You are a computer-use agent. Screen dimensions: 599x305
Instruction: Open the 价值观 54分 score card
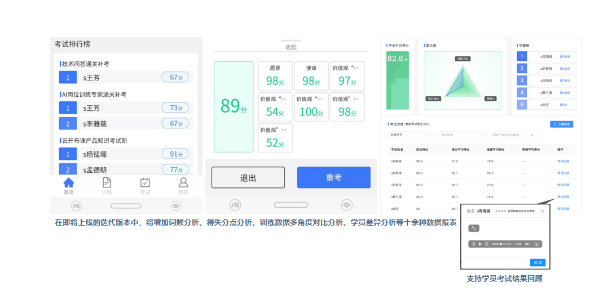point(275,107)
